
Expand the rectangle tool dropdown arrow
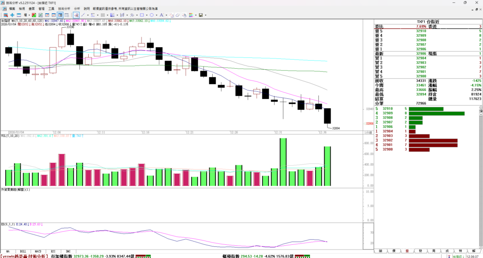[x=146, y=15]
